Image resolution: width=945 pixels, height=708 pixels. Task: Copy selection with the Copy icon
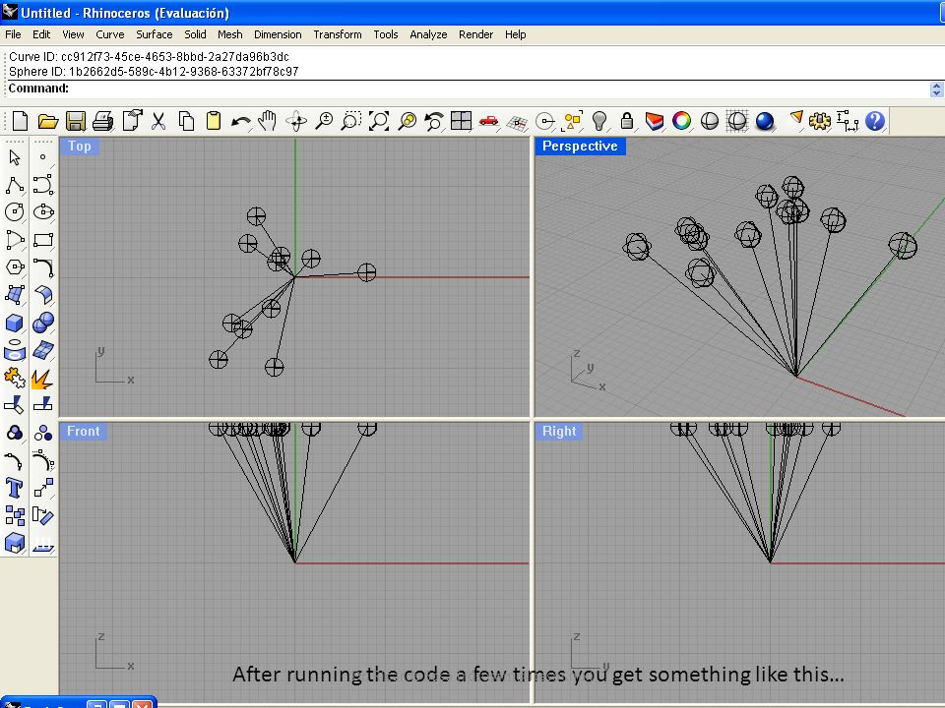(186, 121)
